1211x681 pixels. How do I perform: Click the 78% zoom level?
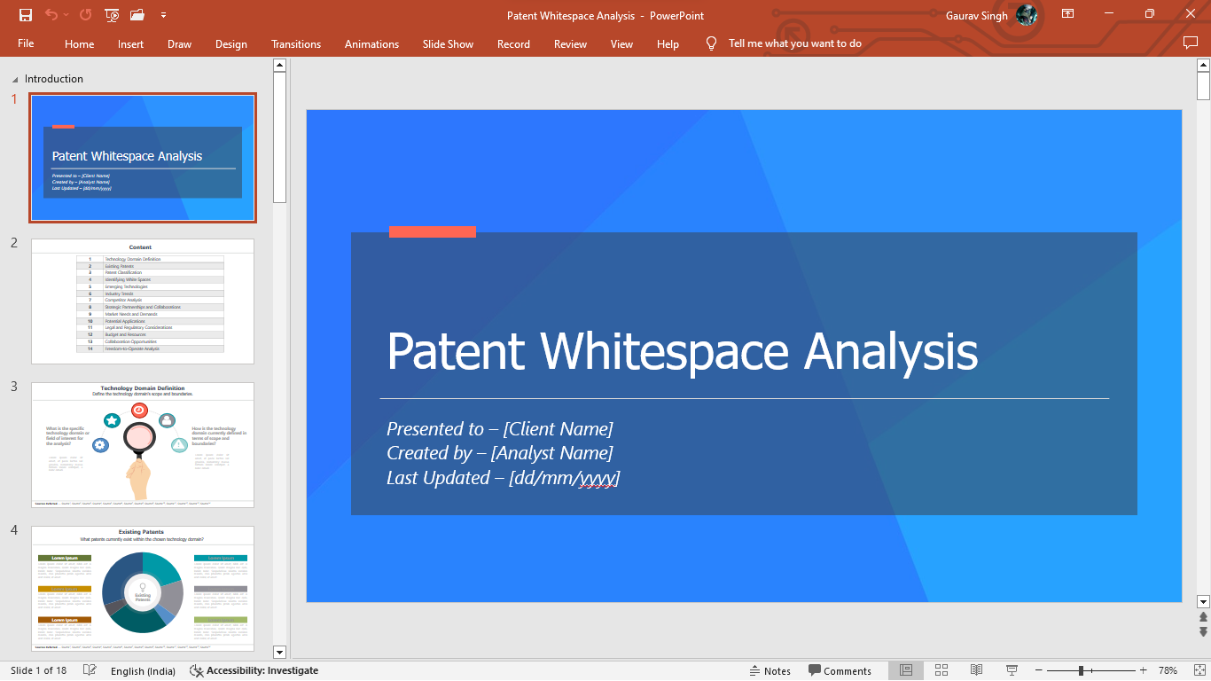(1168, 670)
